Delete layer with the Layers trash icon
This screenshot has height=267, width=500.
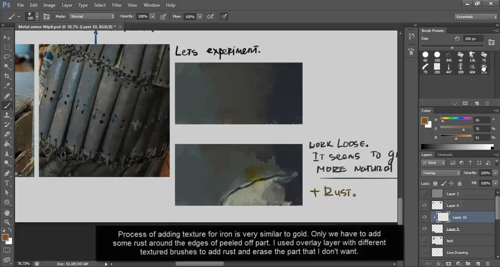(487, 264)
